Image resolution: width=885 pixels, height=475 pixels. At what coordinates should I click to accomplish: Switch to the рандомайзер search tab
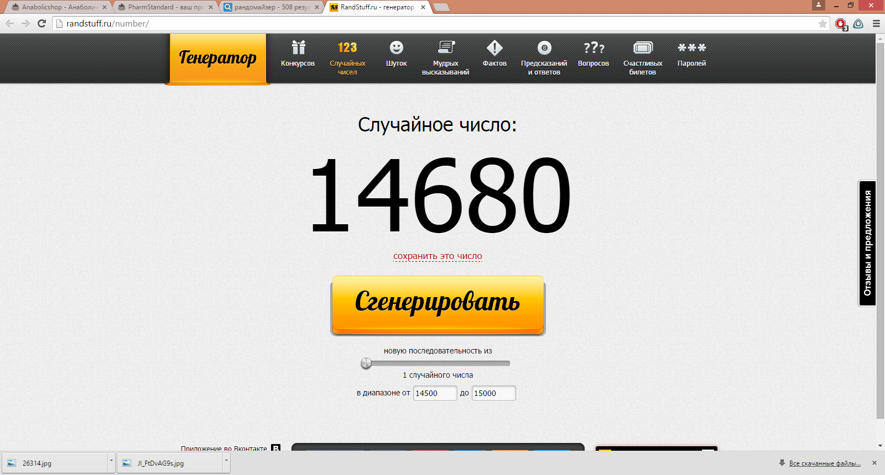coord(271,7)
